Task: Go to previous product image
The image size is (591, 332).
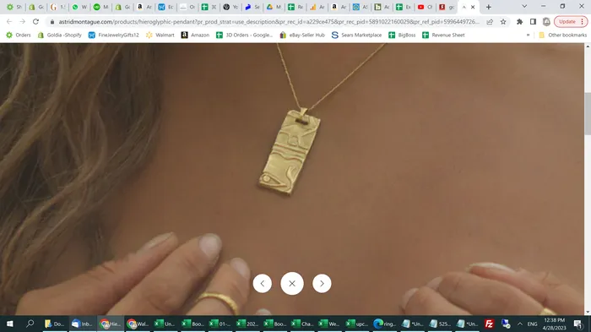Action: click(263, 283)
